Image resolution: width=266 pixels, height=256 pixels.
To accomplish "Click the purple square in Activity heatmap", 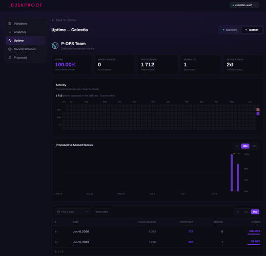I will point(258,113).
